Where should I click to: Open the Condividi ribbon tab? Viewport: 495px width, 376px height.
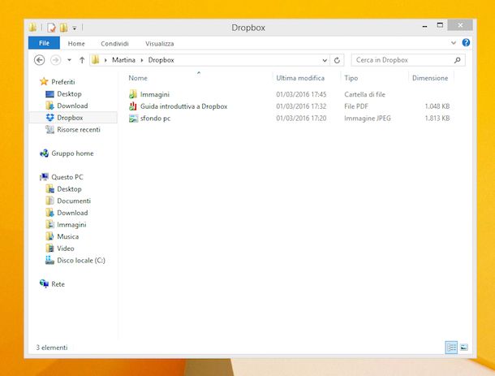[x=114, y=44]
